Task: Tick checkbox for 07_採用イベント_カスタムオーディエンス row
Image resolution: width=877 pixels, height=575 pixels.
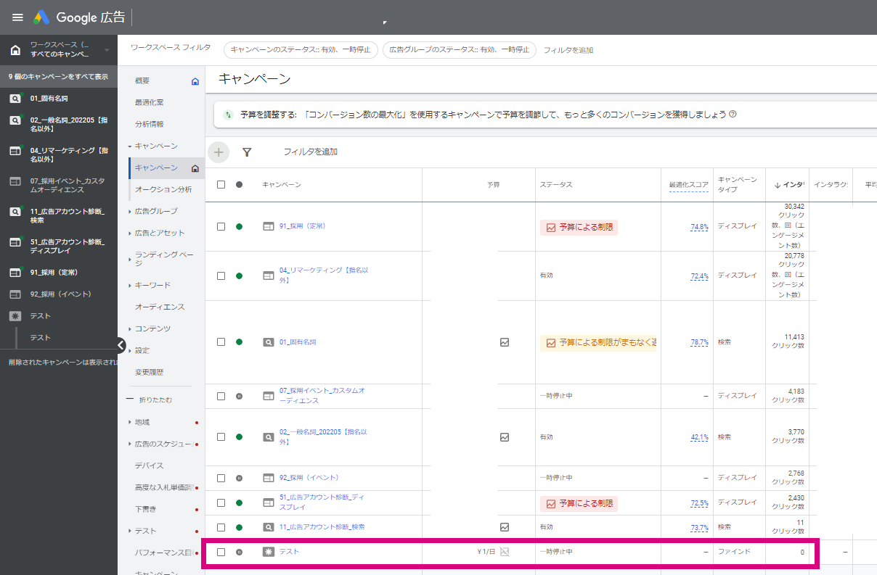Action: point(221,396)
